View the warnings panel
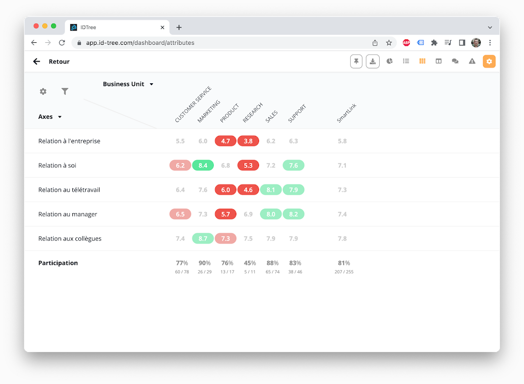This screenshot has width=524, height=384. click(x=472, y=61)
